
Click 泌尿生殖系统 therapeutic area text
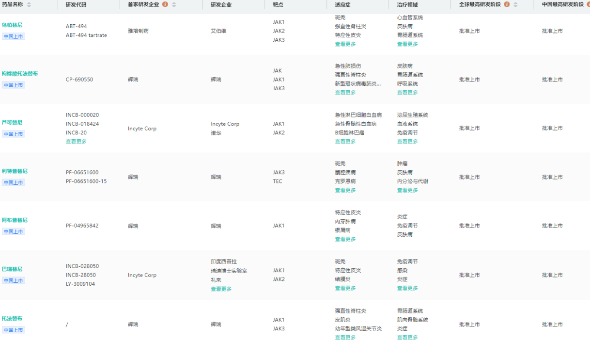pos(413,115)
